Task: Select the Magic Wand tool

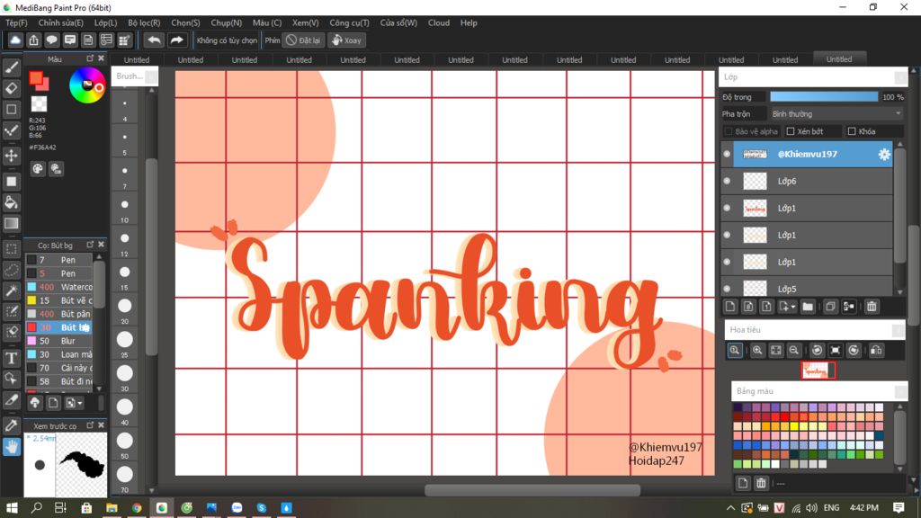Action: pos(11,290)
